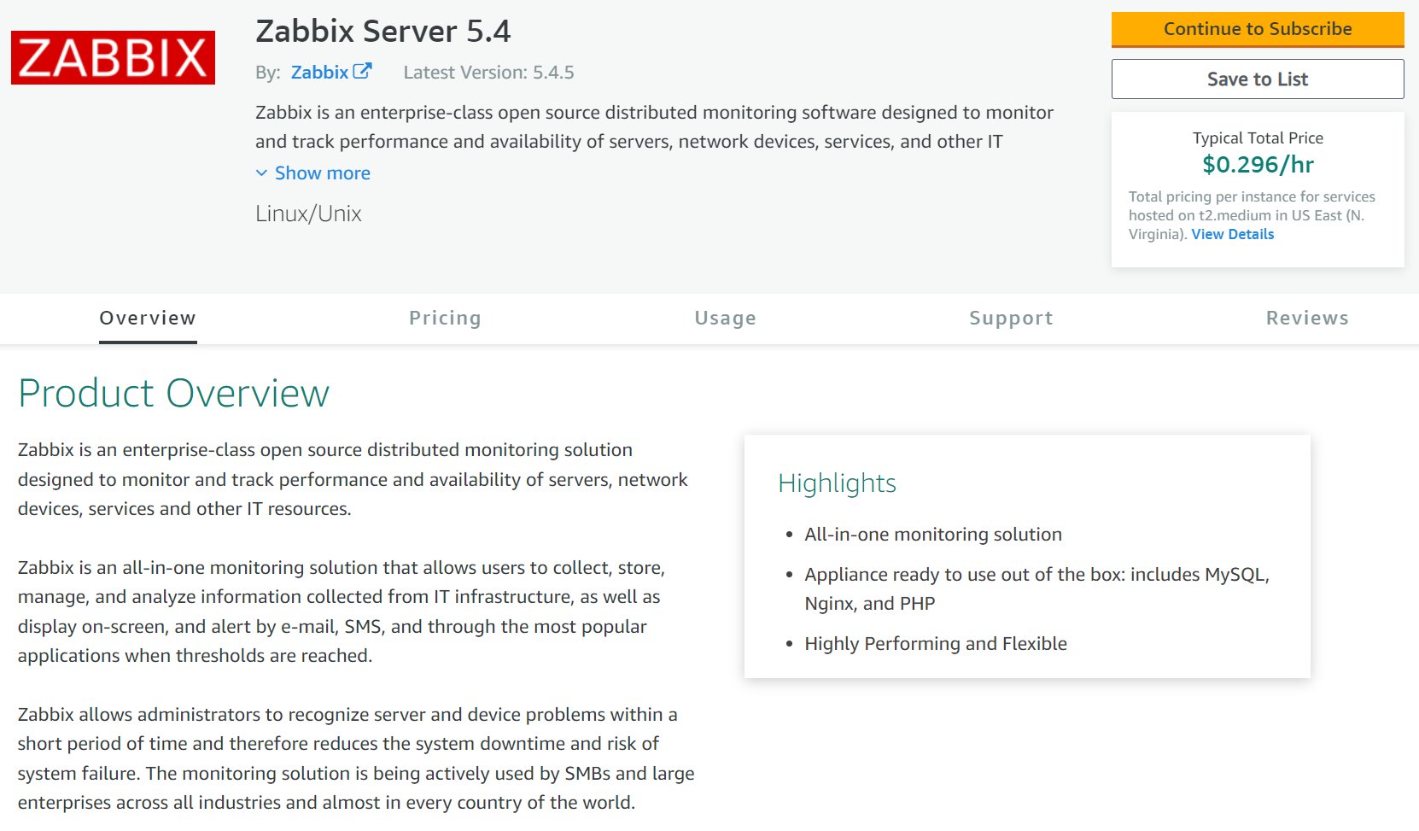1419x831 pixels.
Task: Click the Typical Total Price label
Action: pos(1258,138)
